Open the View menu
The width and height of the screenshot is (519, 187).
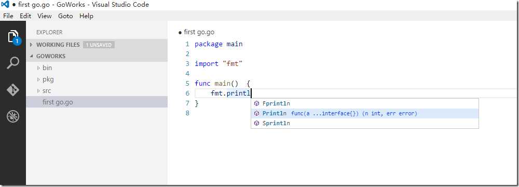[44, 16]
